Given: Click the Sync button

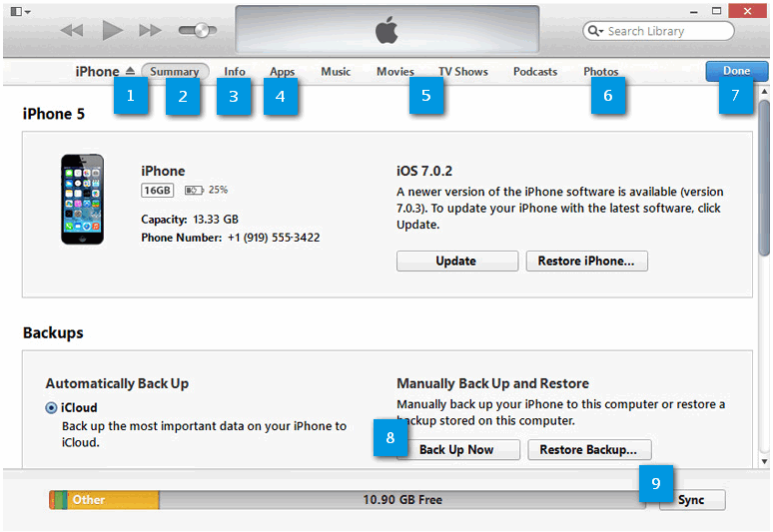Looking at the screenshot, I should coord(692,500).
